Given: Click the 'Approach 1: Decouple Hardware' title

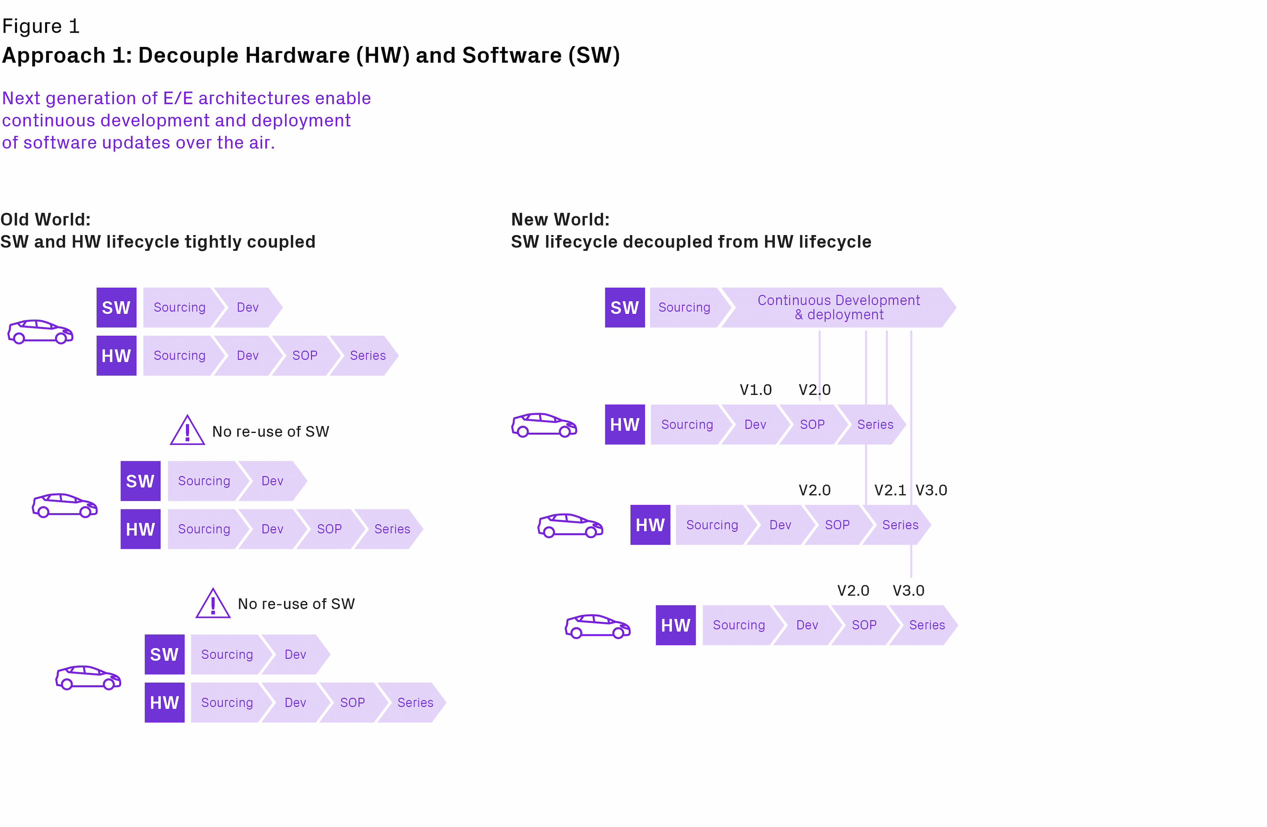Looking at the screenshot, I should (311, 55).
